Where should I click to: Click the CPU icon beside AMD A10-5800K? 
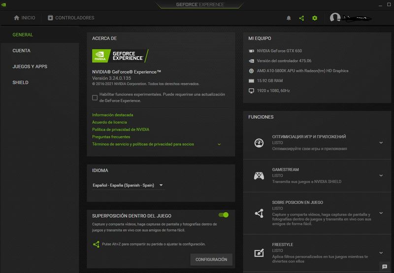(x=251, y=71)
